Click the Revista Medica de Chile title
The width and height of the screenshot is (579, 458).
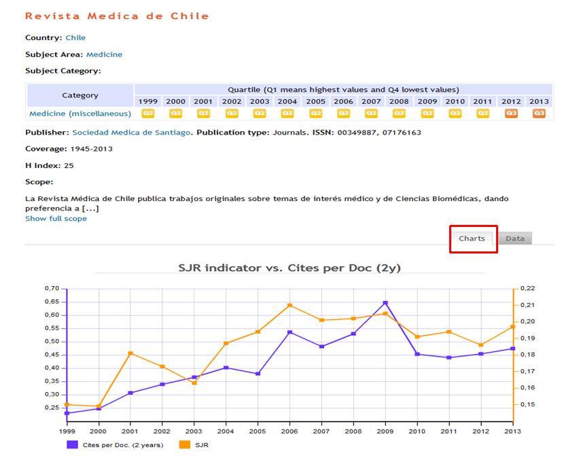click(117, 16)
